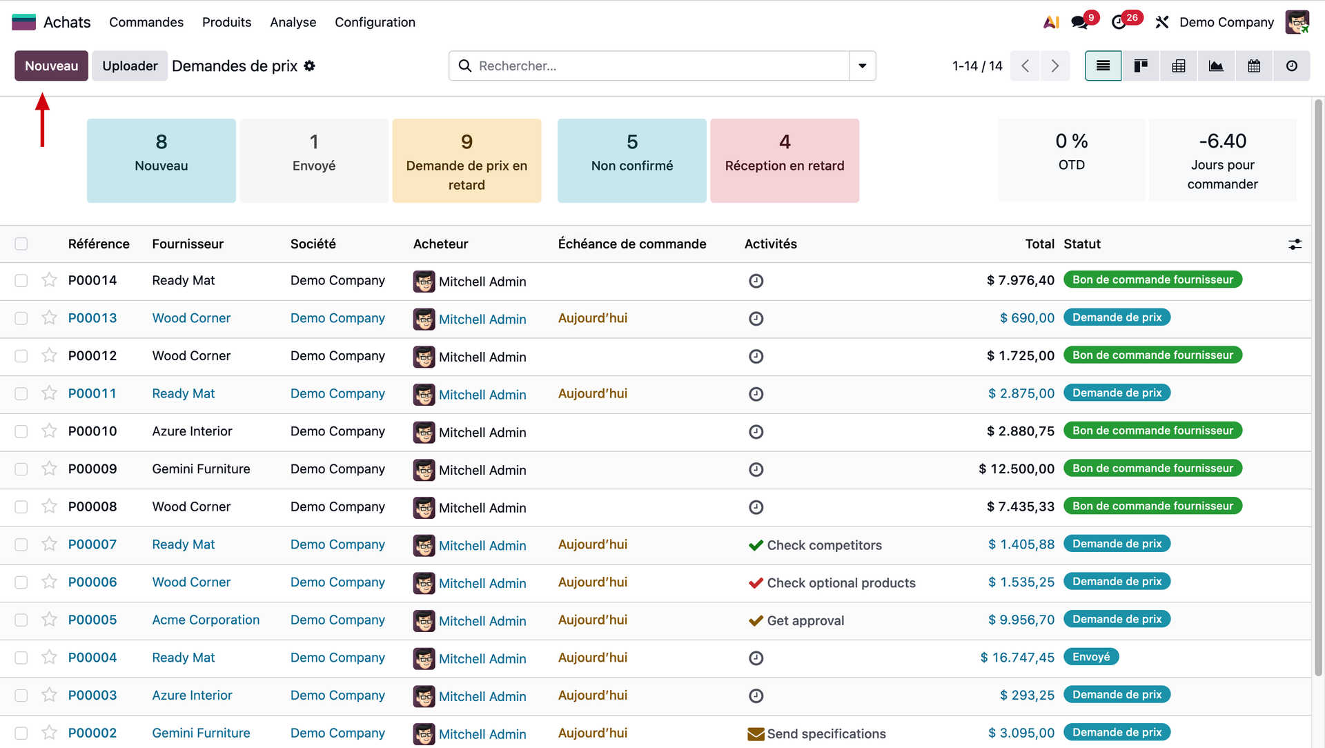Screen dimensions: 1325x748
Task: Switch to kanban view
Action: tap(1141, 66)
